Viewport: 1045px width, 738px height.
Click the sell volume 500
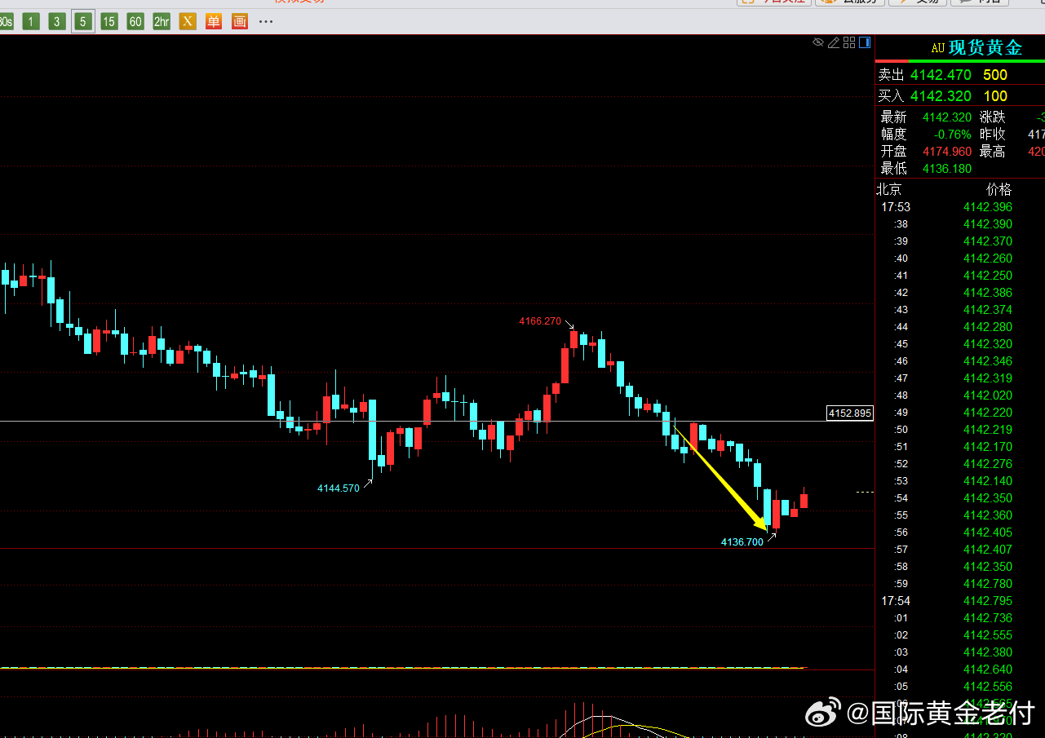(995, 75)
